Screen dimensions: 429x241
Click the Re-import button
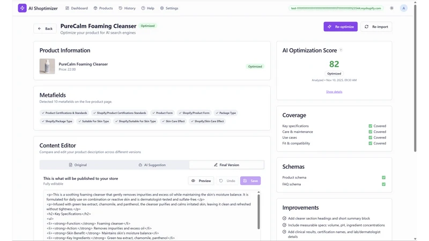point(376,26)
